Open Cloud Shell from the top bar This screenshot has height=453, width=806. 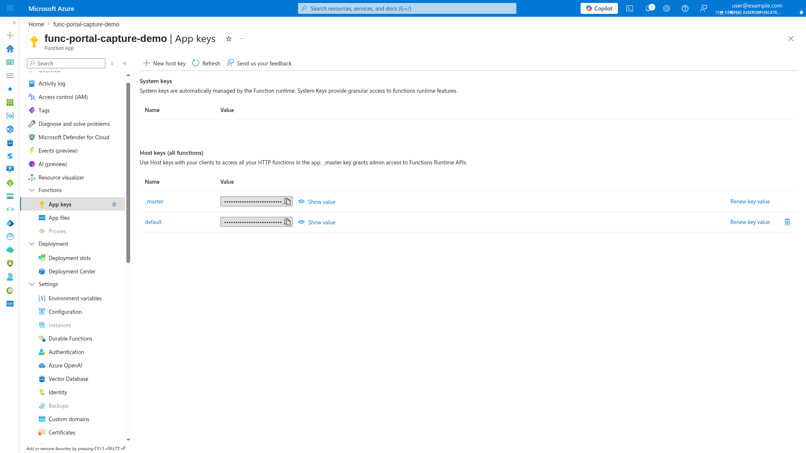[x=630, y=8]
